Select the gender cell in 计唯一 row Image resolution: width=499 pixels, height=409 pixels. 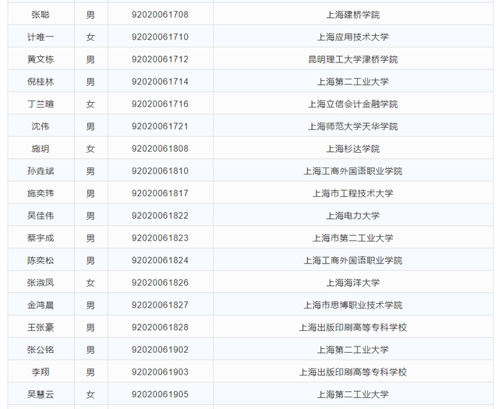pos(90,37)
